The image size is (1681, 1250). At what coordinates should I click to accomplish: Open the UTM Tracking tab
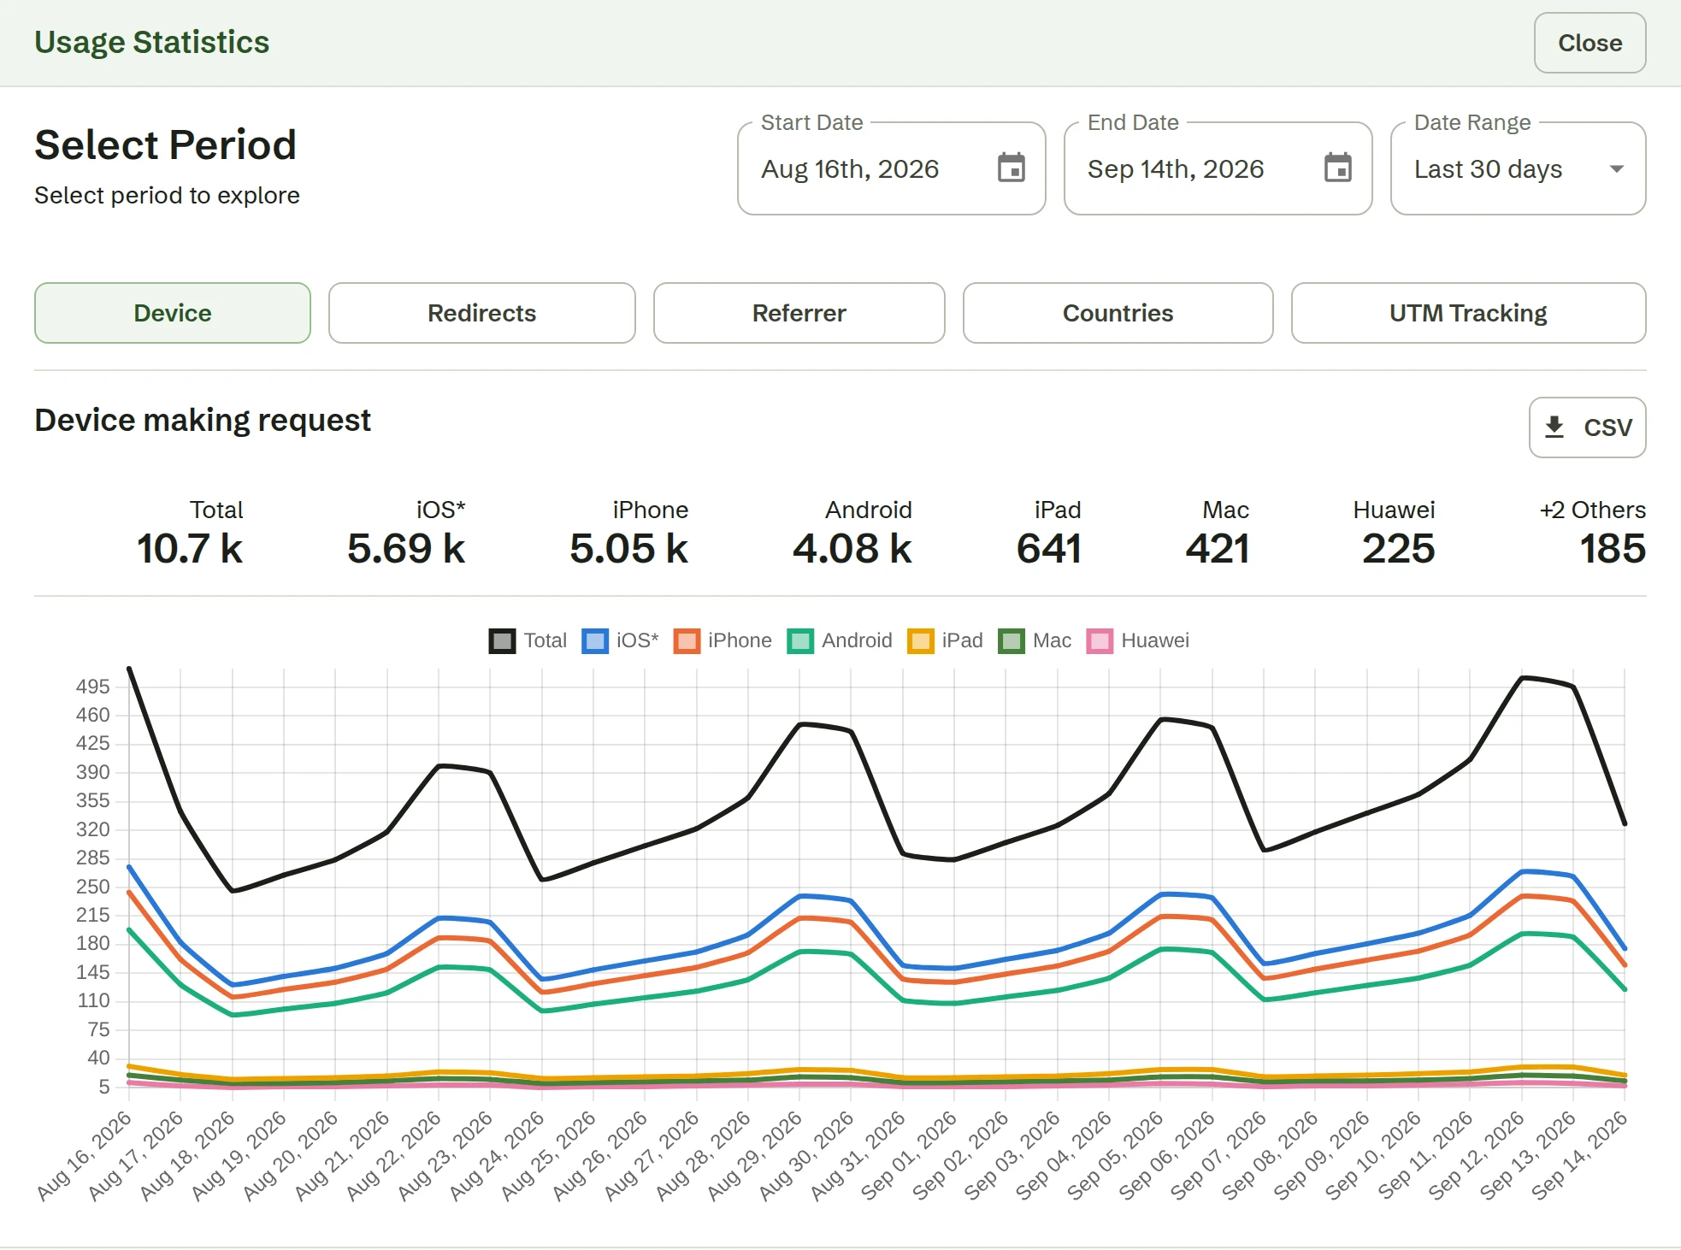[1469, 313]
